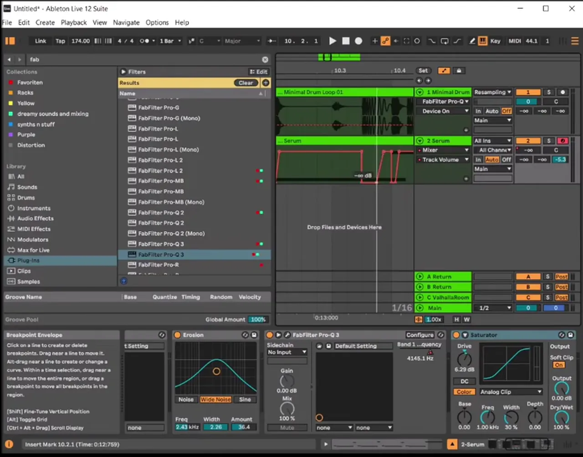Toggle Saturator Color button

coord(464,392)
